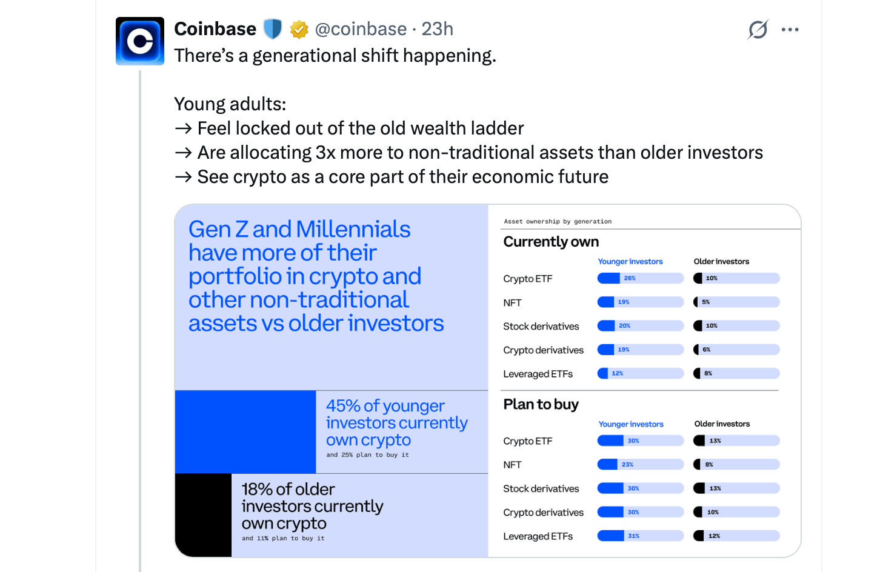
Task: Open Grok actions for this post
Action: point(757,29)
